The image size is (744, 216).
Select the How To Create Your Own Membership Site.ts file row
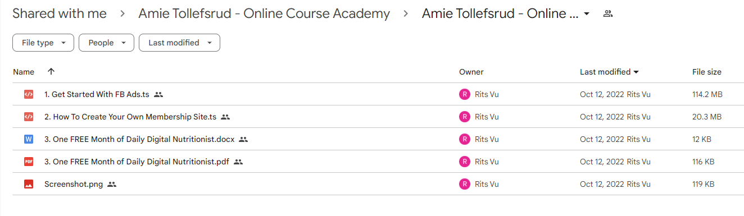pyautogui.click(x=370, y=117)
